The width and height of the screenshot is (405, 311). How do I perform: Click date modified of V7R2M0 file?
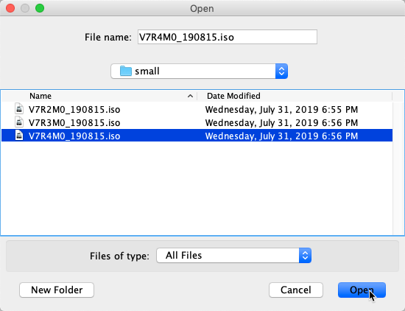[281, 109]
